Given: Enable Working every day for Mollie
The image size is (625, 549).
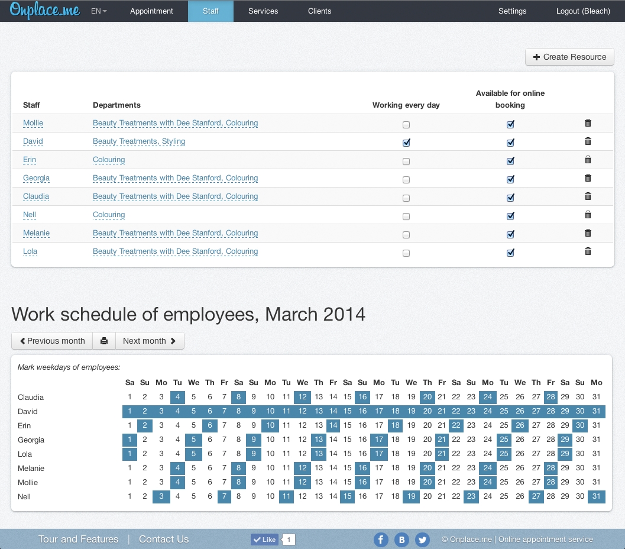Looking at the screenshot, I should pos(406,125).
